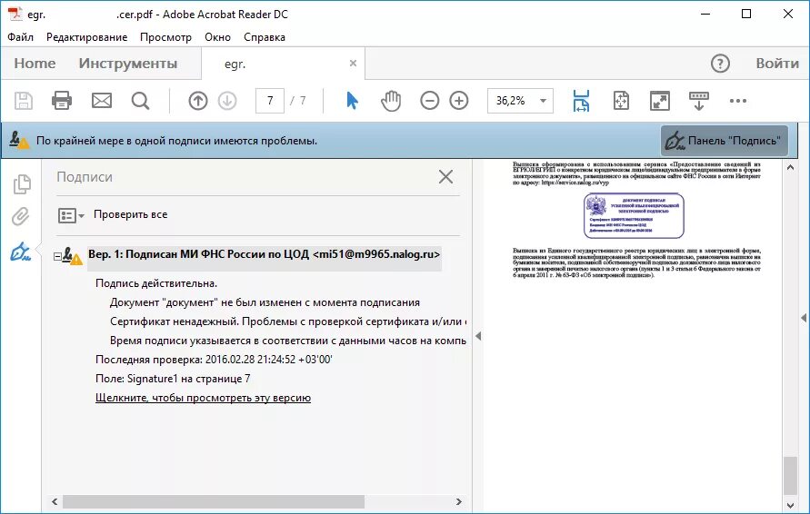Close the Подписи panel with X
The image size is (810, 514).
tap(445, 176)
